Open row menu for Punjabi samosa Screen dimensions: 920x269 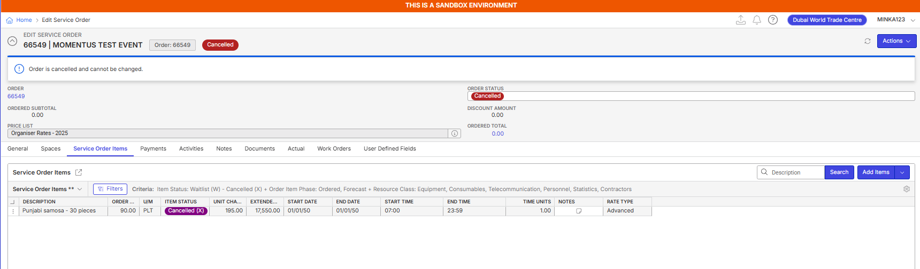click(13, 211)
